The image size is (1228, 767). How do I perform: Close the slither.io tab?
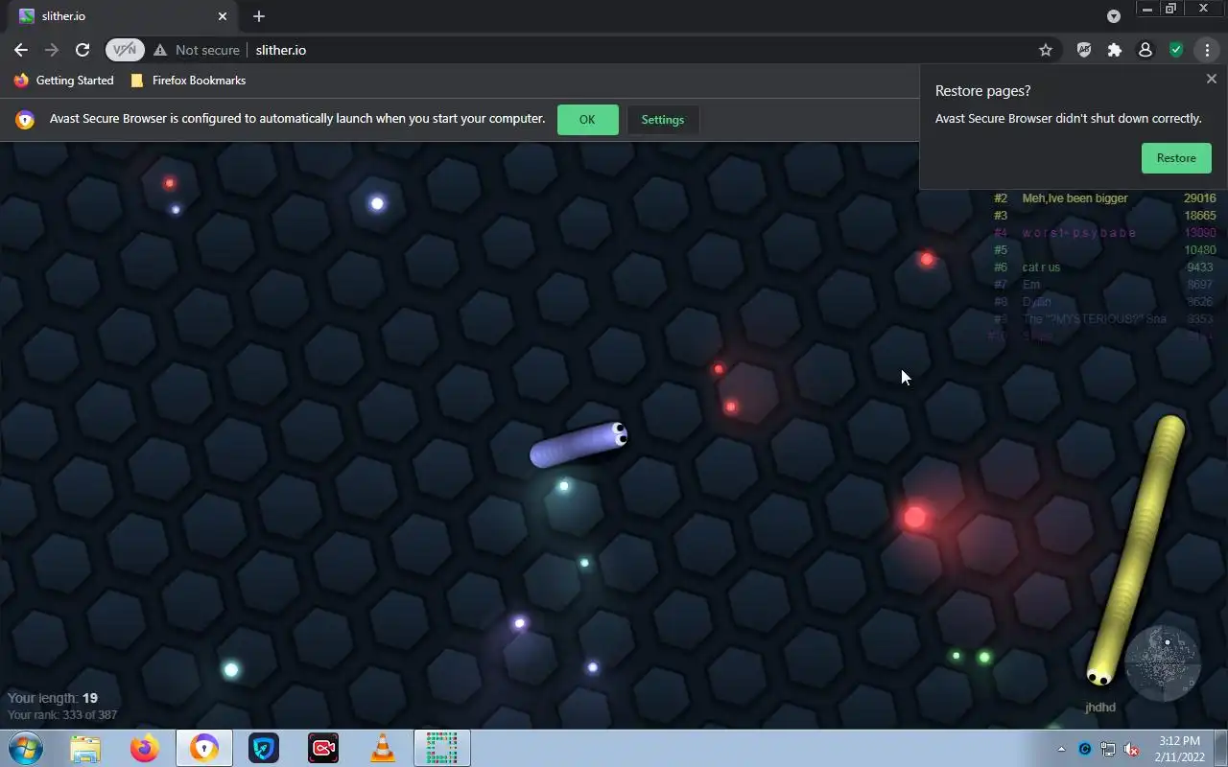223,16
